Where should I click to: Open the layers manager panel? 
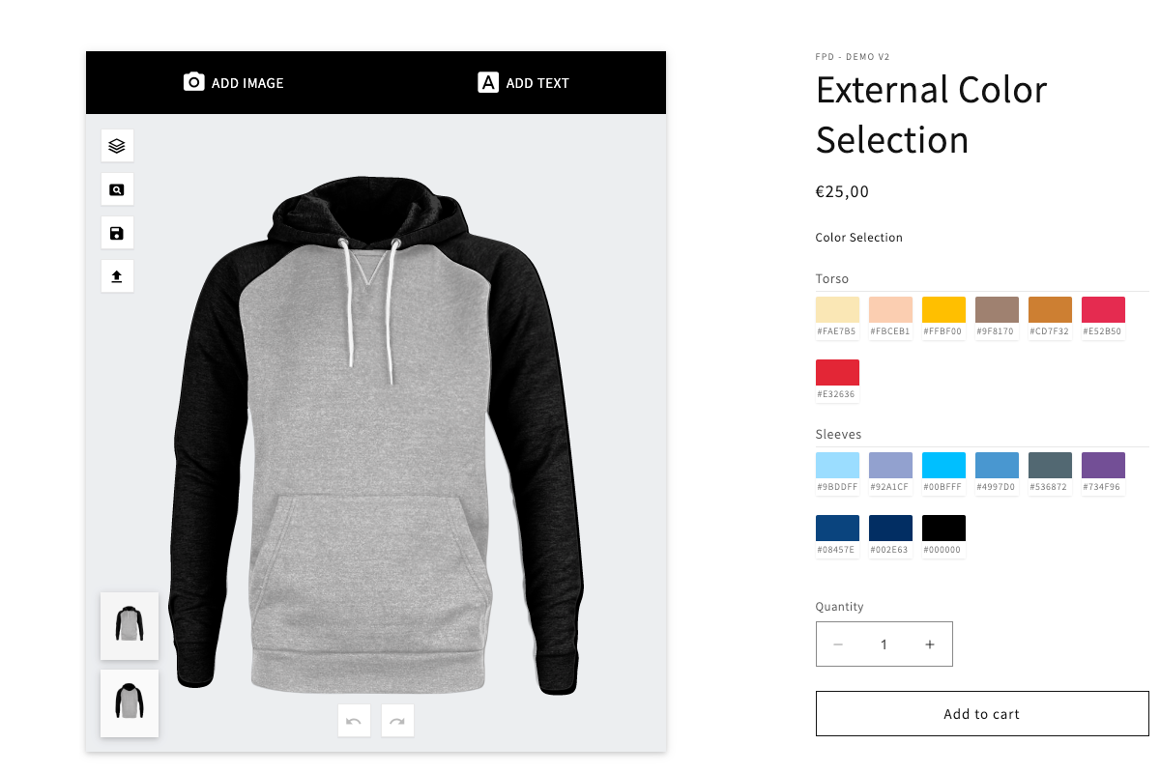[x=117, y=145]
